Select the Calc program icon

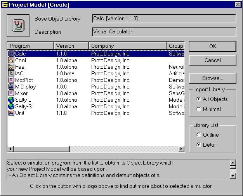coord(11,54)
